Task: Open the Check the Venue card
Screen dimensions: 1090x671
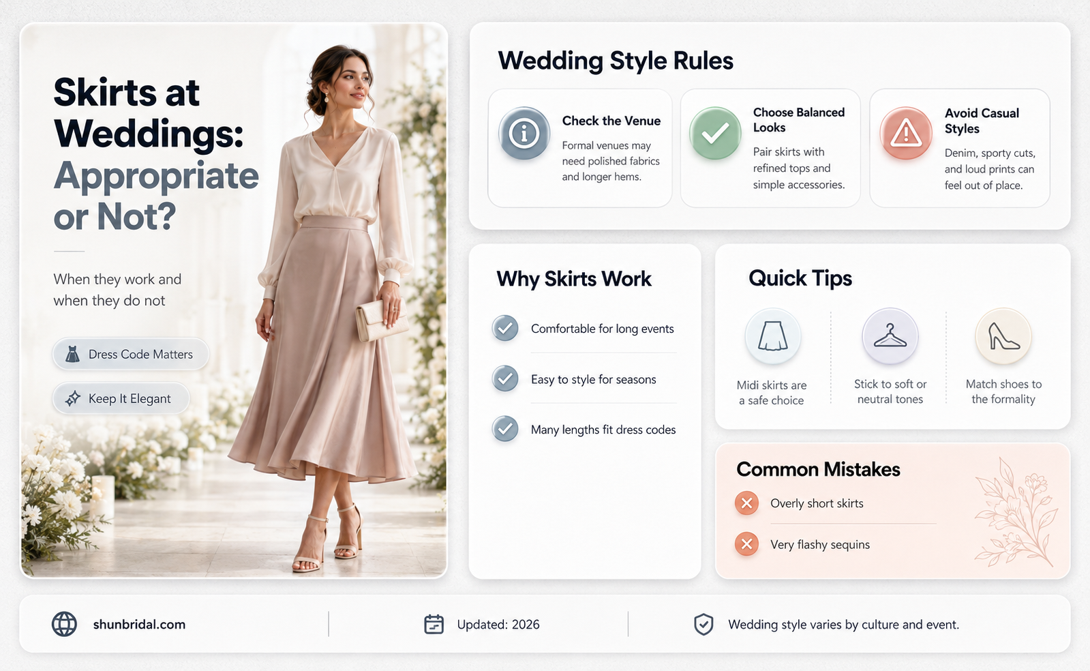Action: coord(580,148)
